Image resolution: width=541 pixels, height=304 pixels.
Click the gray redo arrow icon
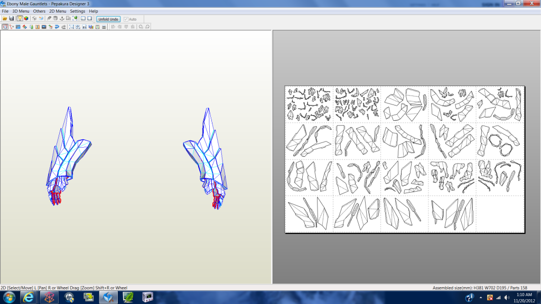click(63, 26)
